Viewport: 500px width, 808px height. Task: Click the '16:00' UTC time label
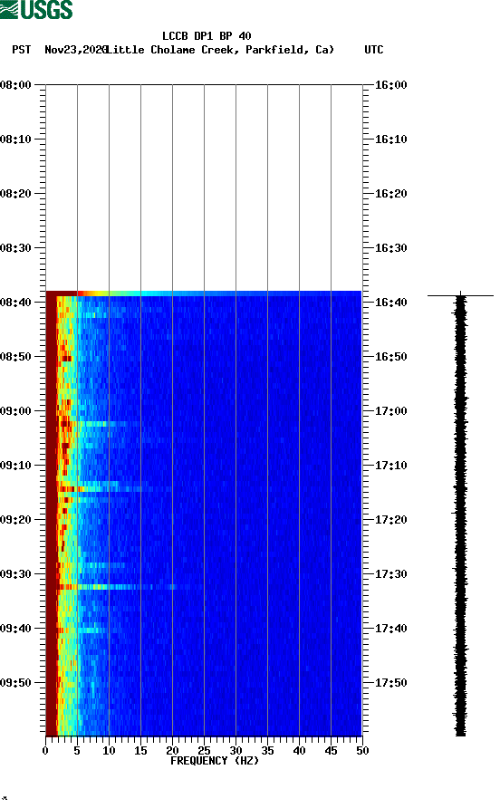[390, 85]
